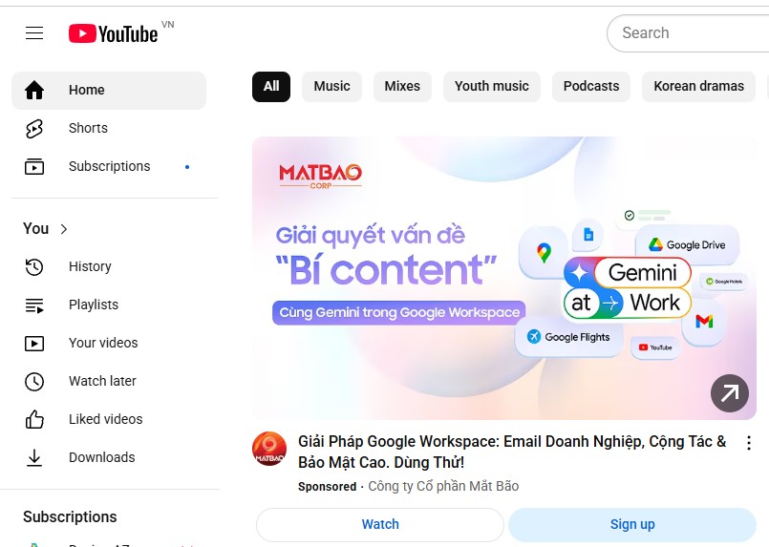The height and width of the screenshot is (547, 769).
Task: Expand the You section chevron
Action: point(63,229)
